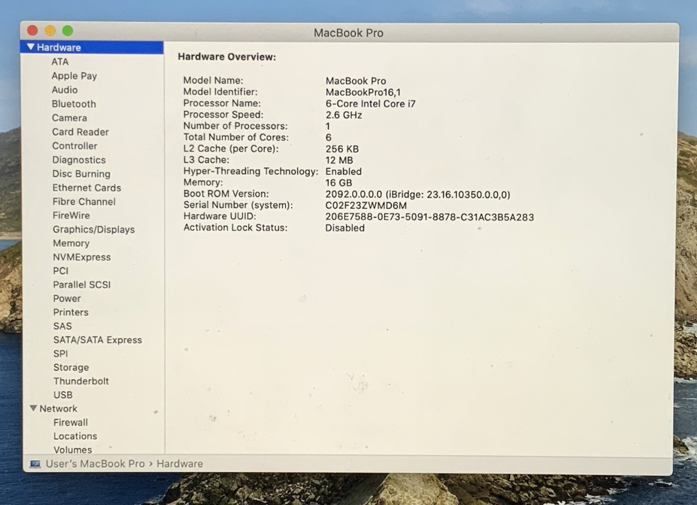Select Locations under Network

point(75,436)
